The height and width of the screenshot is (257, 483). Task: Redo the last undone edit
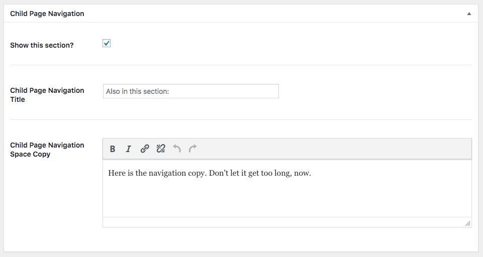point(193,149)
